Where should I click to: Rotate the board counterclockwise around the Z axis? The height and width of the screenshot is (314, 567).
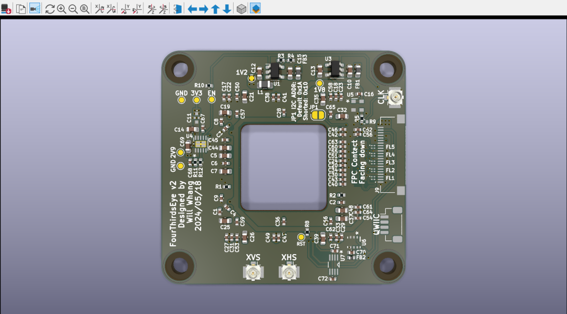[163, 9]
